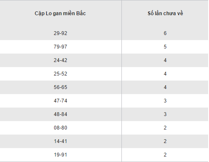
Task: Select the 19-91 pair cell
Action: pyautogui.click(x=60, y=155)
